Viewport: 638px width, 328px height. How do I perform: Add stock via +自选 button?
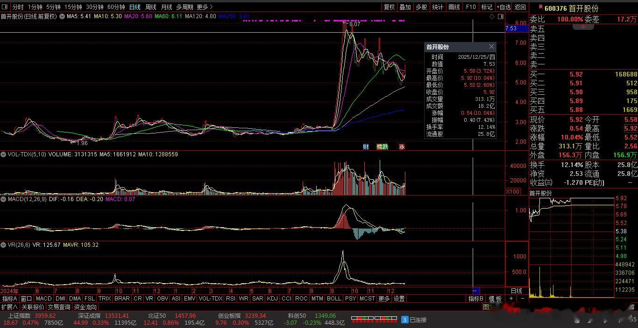point(503,7)
